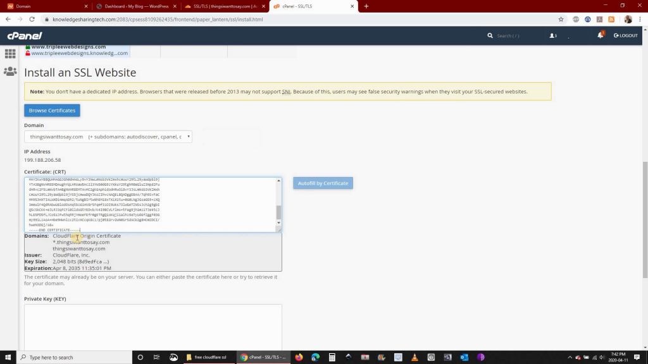Image resolution: width=648 pixels, height=364 pixels.
Task: Click the *.thingsiwanttosay.com domain text
Action: (82, 242)
